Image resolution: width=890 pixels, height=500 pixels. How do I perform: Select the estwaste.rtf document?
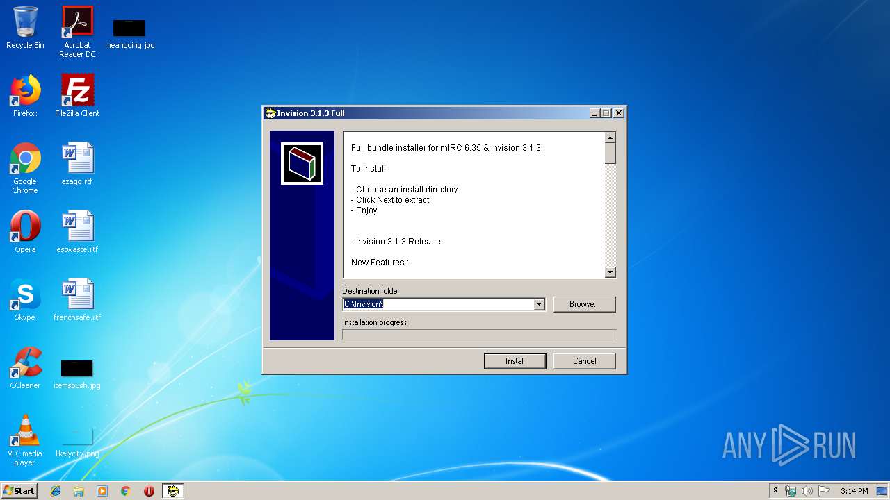77,232
